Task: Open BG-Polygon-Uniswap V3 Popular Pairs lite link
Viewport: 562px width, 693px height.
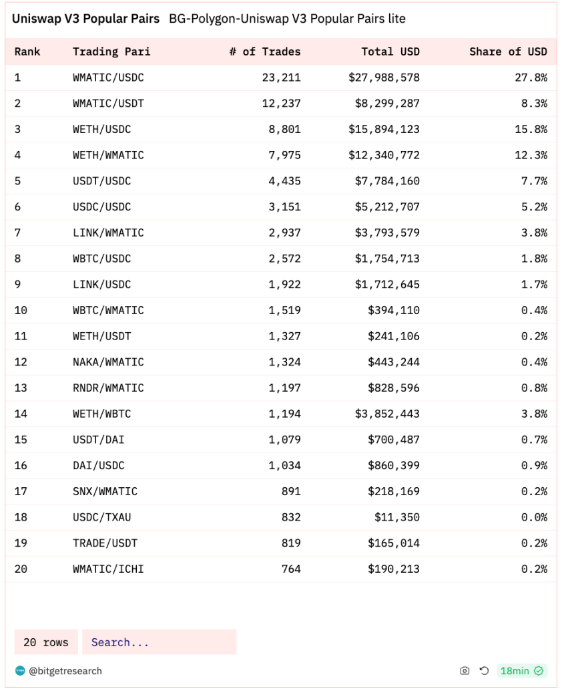Action: pos(288,19)
